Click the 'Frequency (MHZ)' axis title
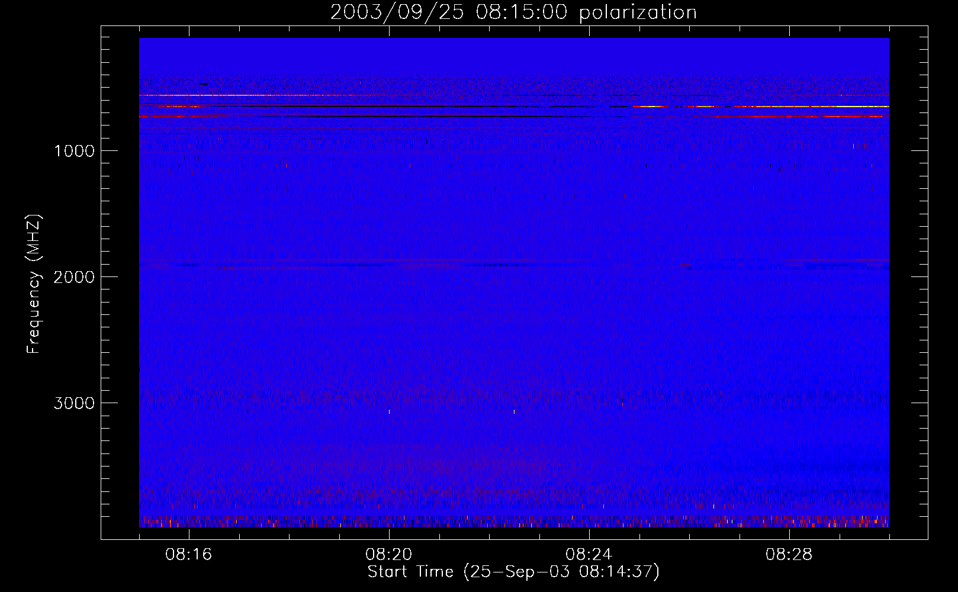The image size is (958, 592). (34, 284)
